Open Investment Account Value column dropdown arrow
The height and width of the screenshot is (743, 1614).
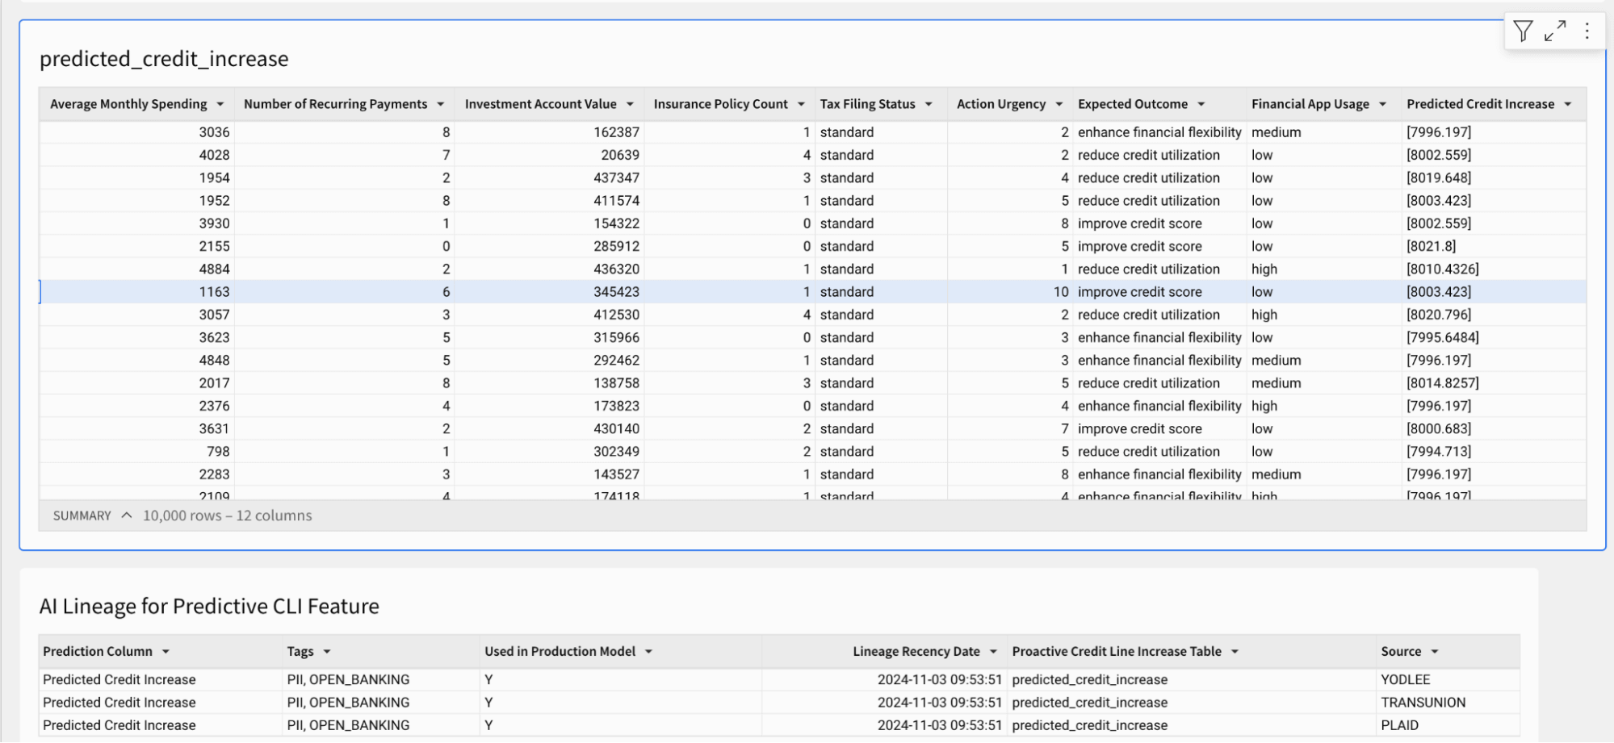pyautogui.click(x=630, y=104)
